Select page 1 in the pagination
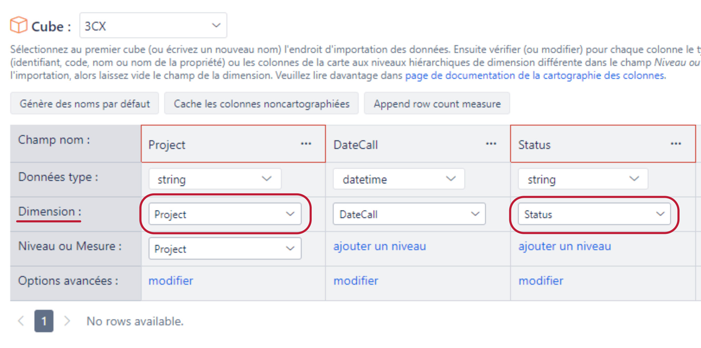Screen dimensions: 701x348 click(x=44, y=321)
